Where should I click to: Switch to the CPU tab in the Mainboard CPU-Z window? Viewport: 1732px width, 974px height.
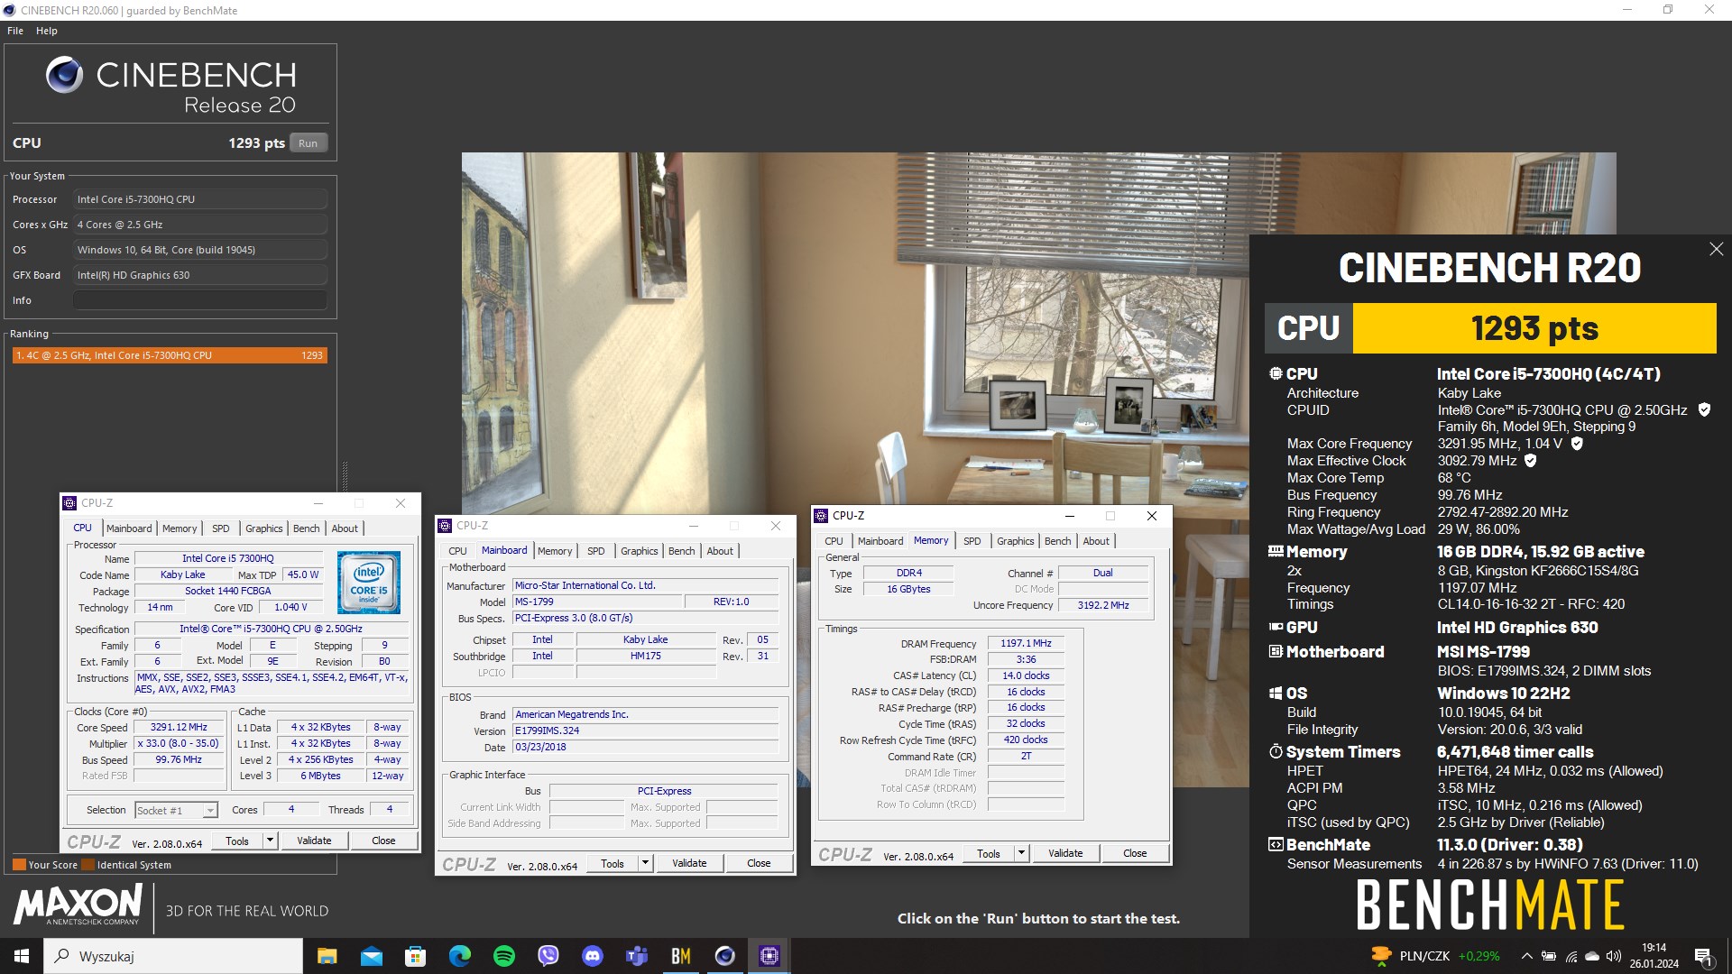coord(458,551)
